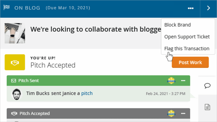Open the chat bubble sidebar icon
Image resolution: width=217 pixels, height=122 pixels.
pyautogui.click(x=208, y=86)
